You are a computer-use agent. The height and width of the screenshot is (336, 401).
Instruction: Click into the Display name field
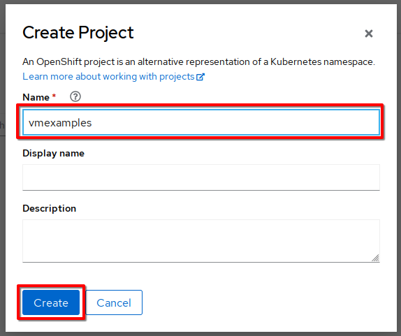[201, 177]
